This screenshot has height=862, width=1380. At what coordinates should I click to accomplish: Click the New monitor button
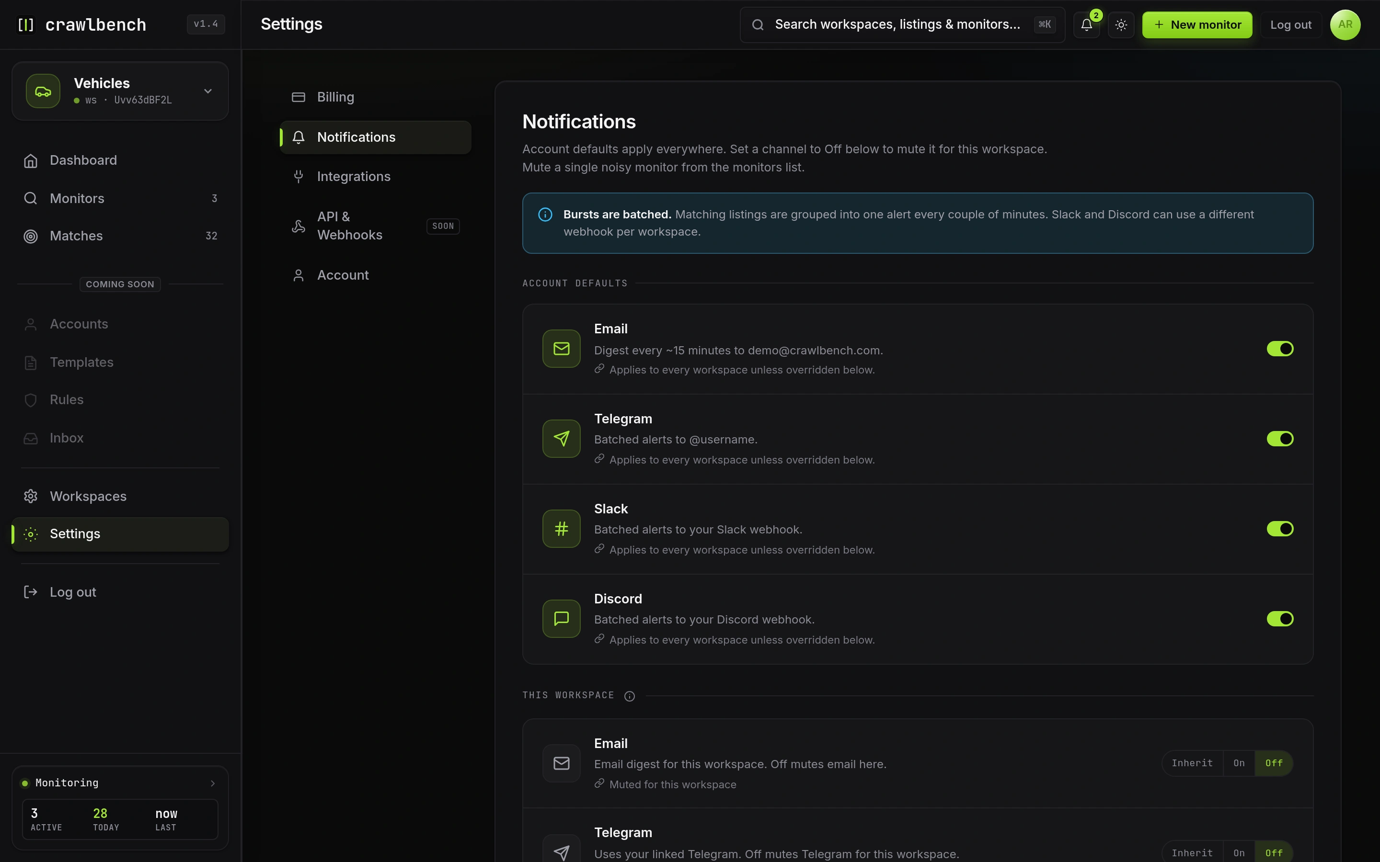(1197, 24)
